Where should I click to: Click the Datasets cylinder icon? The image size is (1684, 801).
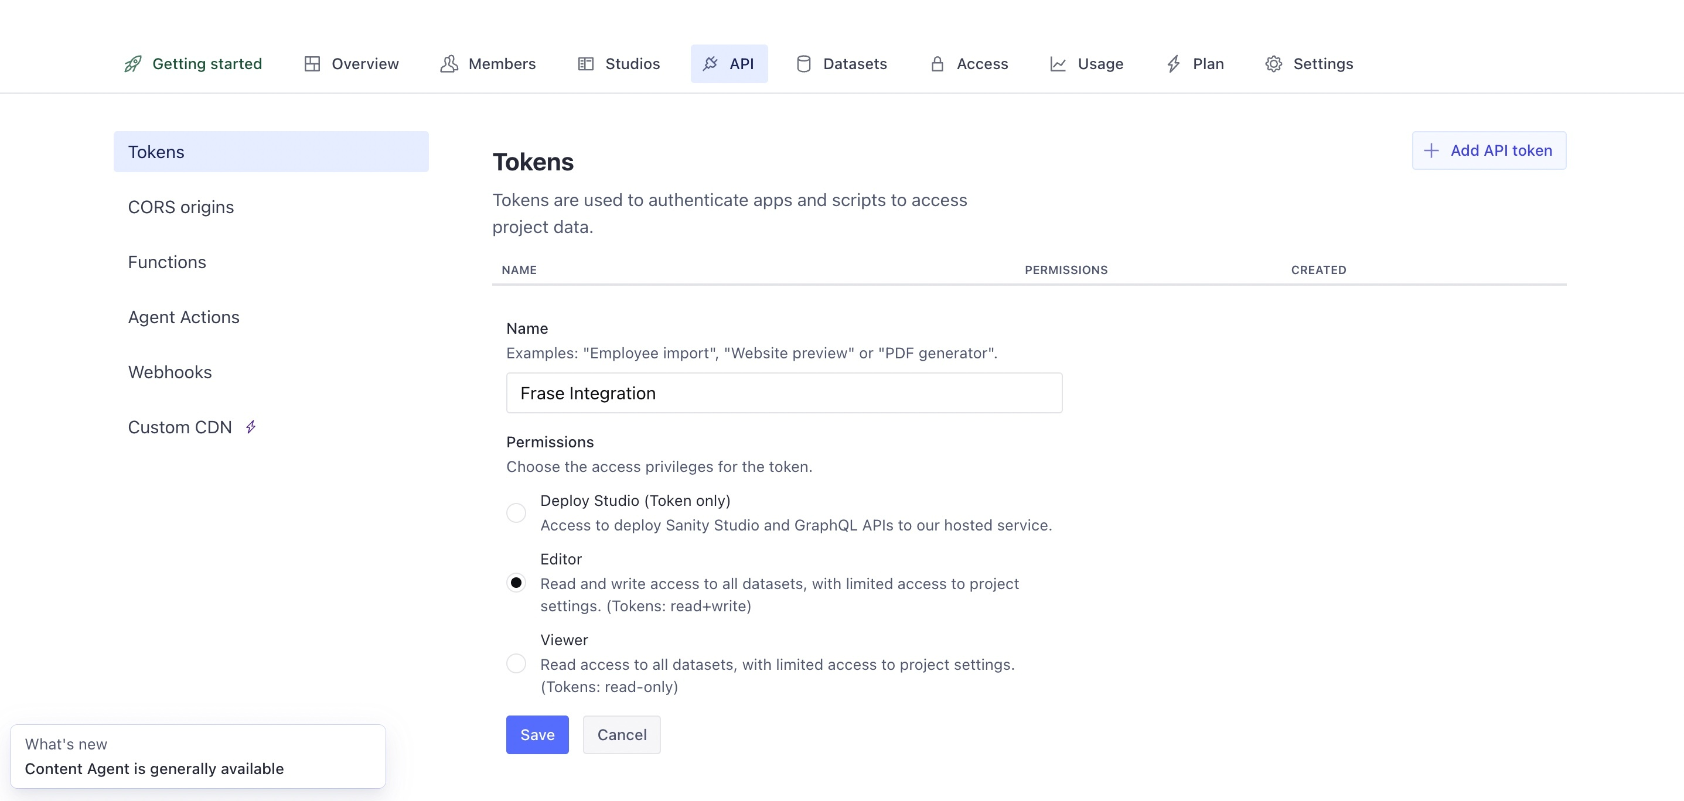point(803,64)
